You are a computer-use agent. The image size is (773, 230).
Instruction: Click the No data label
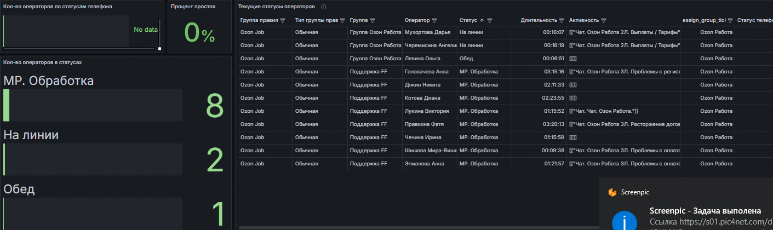(x=146, y=30)
